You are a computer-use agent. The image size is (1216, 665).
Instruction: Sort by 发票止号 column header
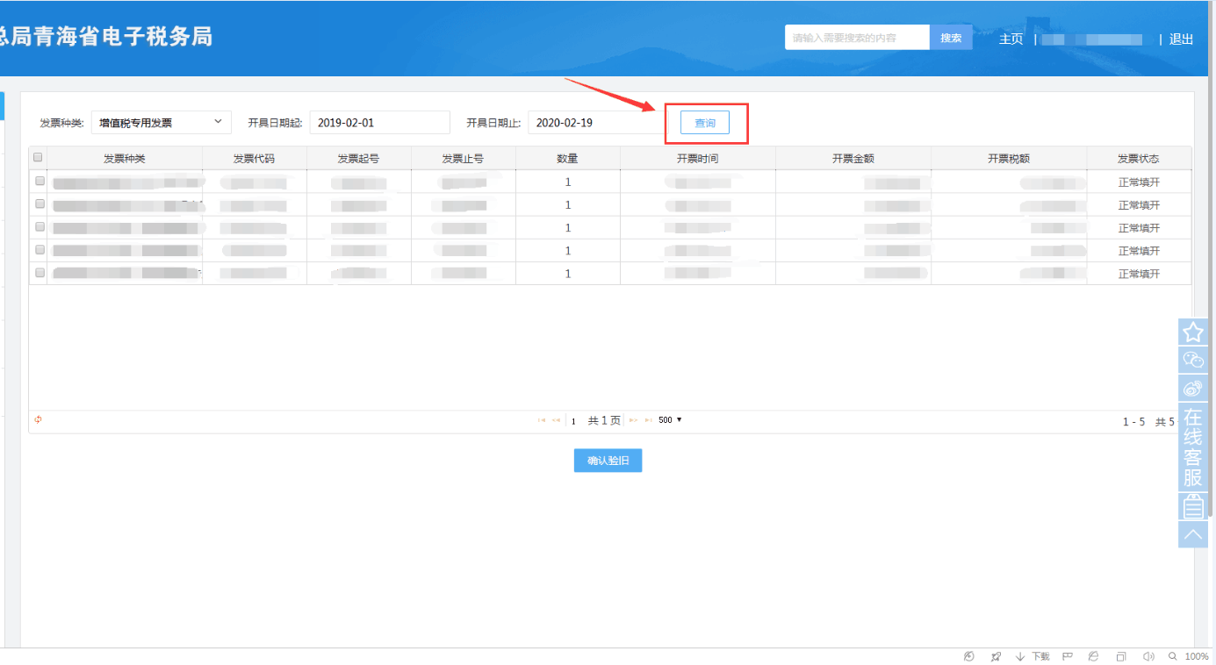click(x=463, y=159)
